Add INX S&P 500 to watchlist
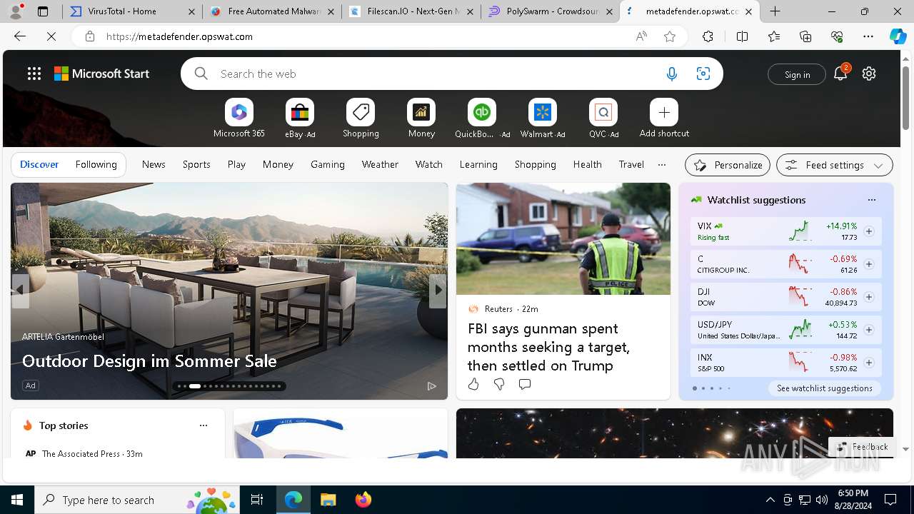 point(869,363)
